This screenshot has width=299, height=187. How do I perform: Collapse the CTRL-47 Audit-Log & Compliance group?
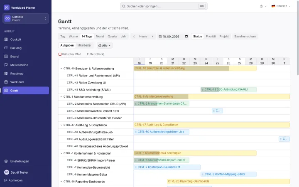tap(61, 125)
